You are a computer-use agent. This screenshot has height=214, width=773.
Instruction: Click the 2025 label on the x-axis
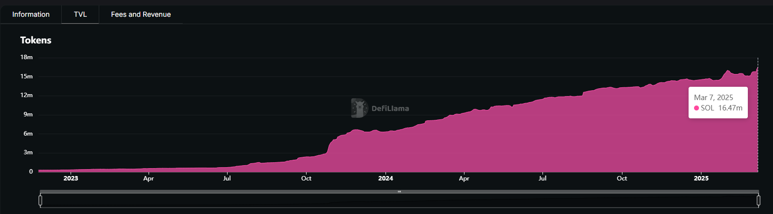(x=701, y=178)
